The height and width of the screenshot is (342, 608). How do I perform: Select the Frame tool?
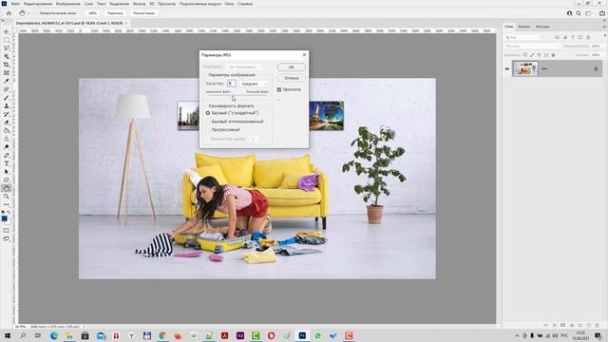click(7, 73)
